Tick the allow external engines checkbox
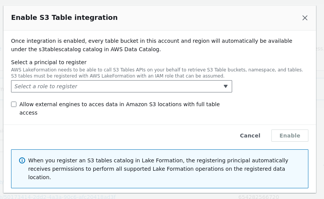The height and width of the screenshot is (199, 324). pos(14,104)
